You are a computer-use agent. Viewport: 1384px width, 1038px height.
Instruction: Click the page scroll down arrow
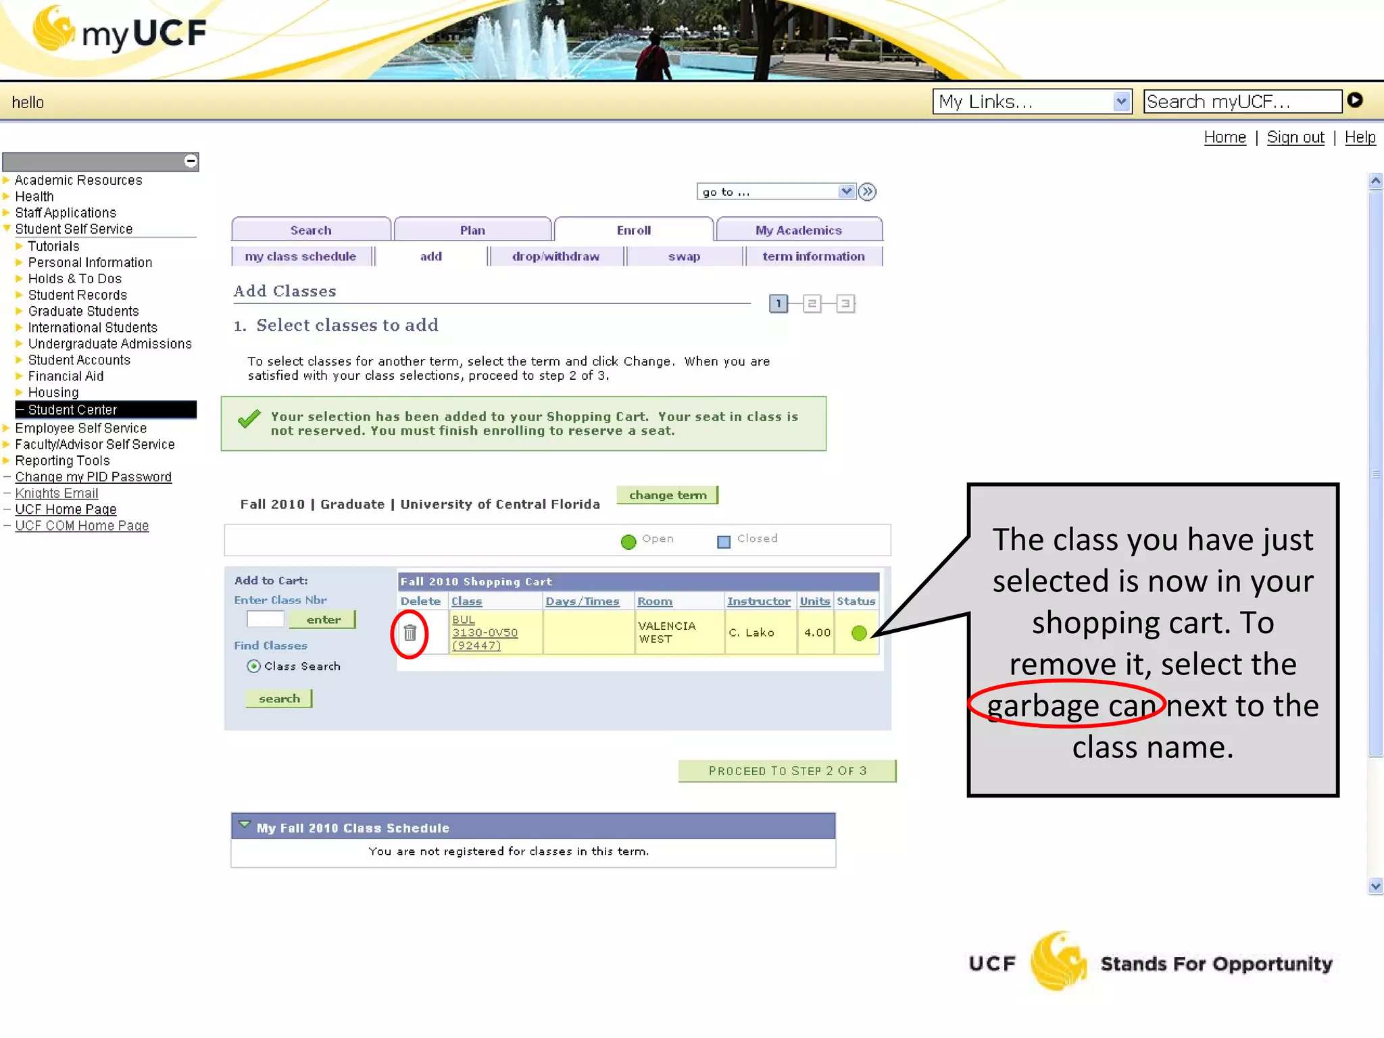(x=1375, y=886)
